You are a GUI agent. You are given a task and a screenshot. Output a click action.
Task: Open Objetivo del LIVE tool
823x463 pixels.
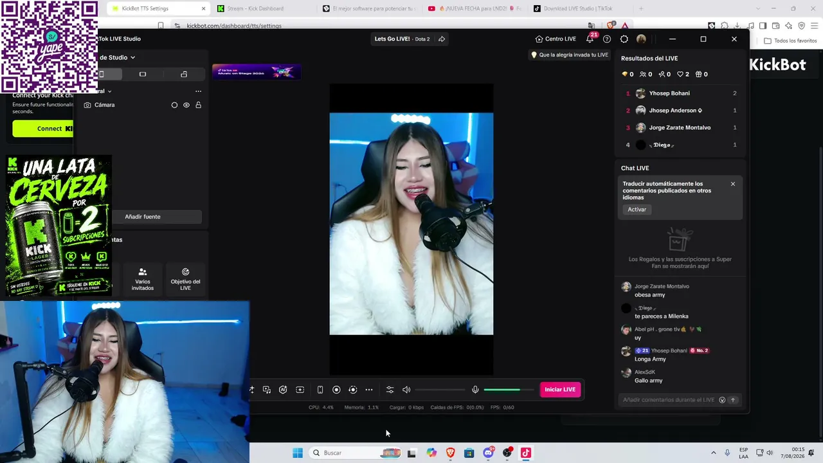click(185, 280)
